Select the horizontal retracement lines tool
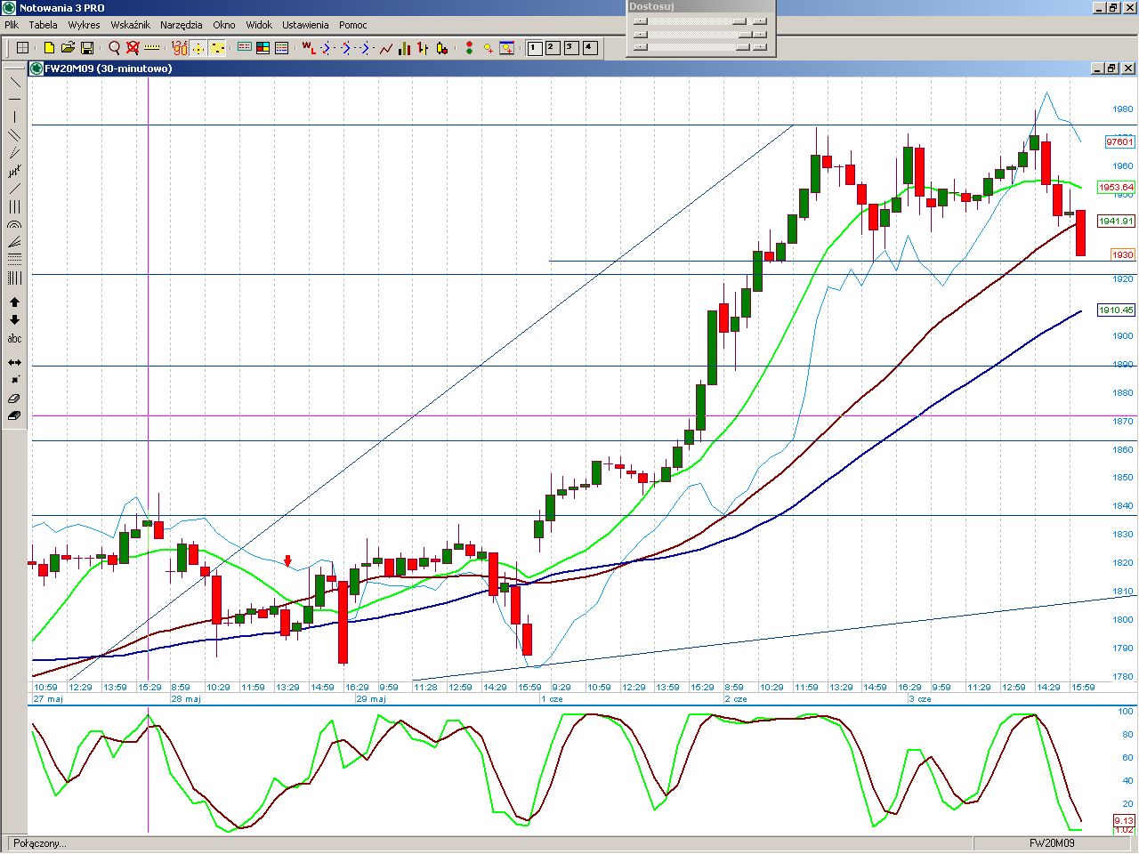This screenshot has height=854, width=1139. (14, 259)
